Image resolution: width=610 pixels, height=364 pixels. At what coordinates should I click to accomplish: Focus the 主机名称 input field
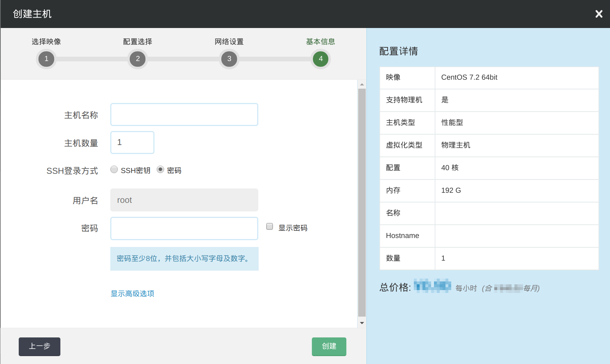click(x=184, y=115)
